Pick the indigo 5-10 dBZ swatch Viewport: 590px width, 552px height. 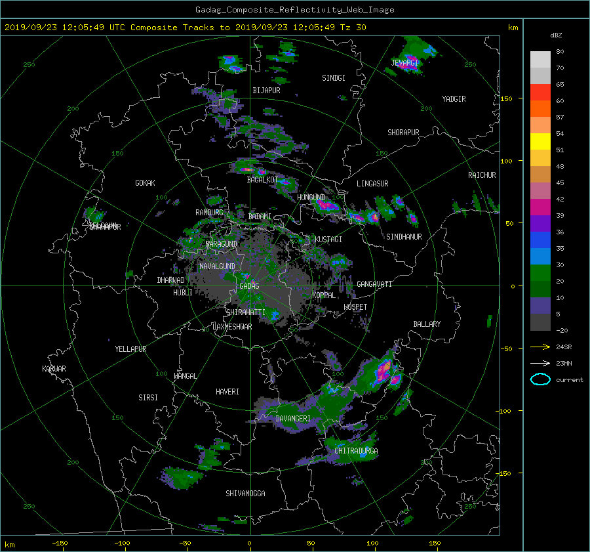click(x=540, y=306)
